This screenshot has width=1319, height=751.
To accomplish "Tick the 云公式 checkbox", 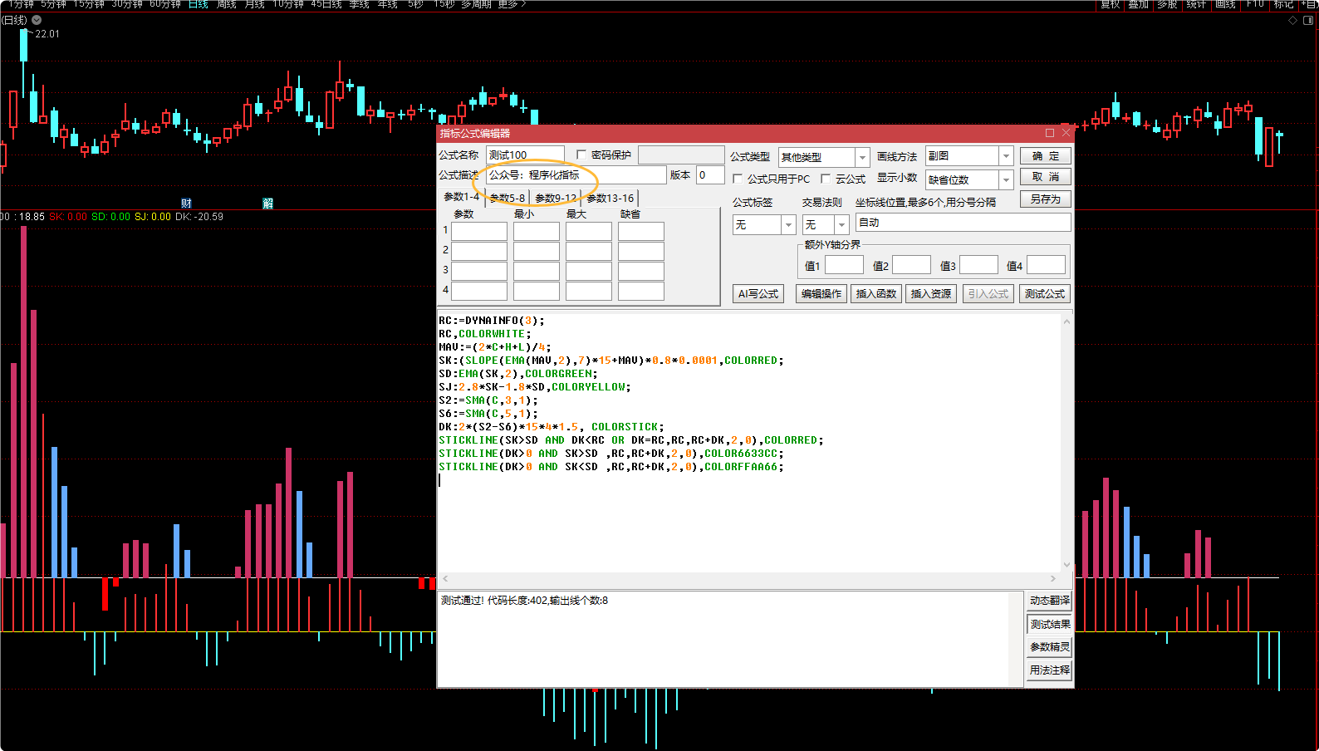I will (x=826, y=179).
